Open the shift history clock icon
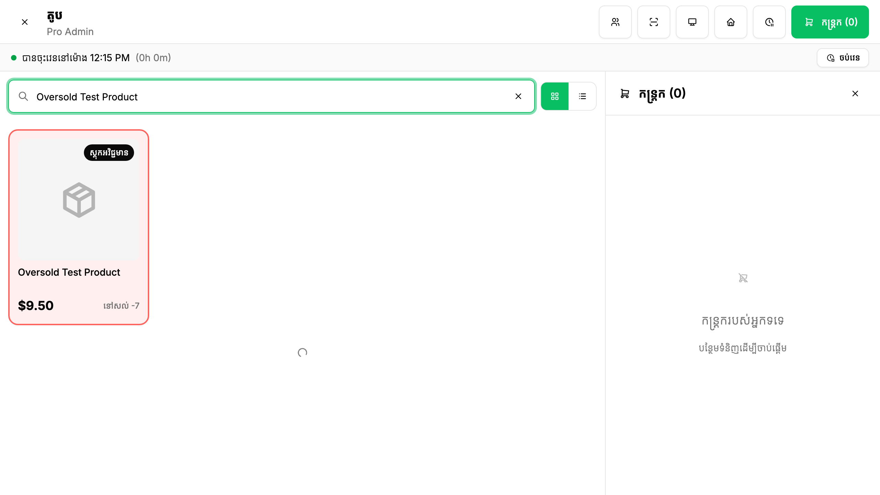The image size is (880, 495). (x=769, y=22)
